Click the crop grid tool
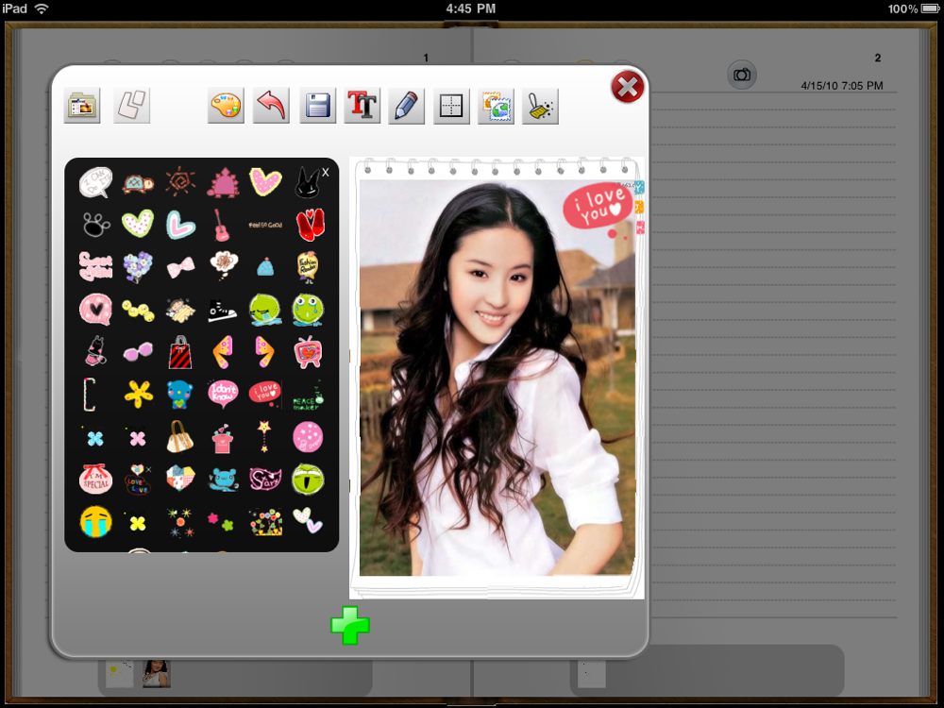Screen dimensions: 944x708 [x=451, y=106]
